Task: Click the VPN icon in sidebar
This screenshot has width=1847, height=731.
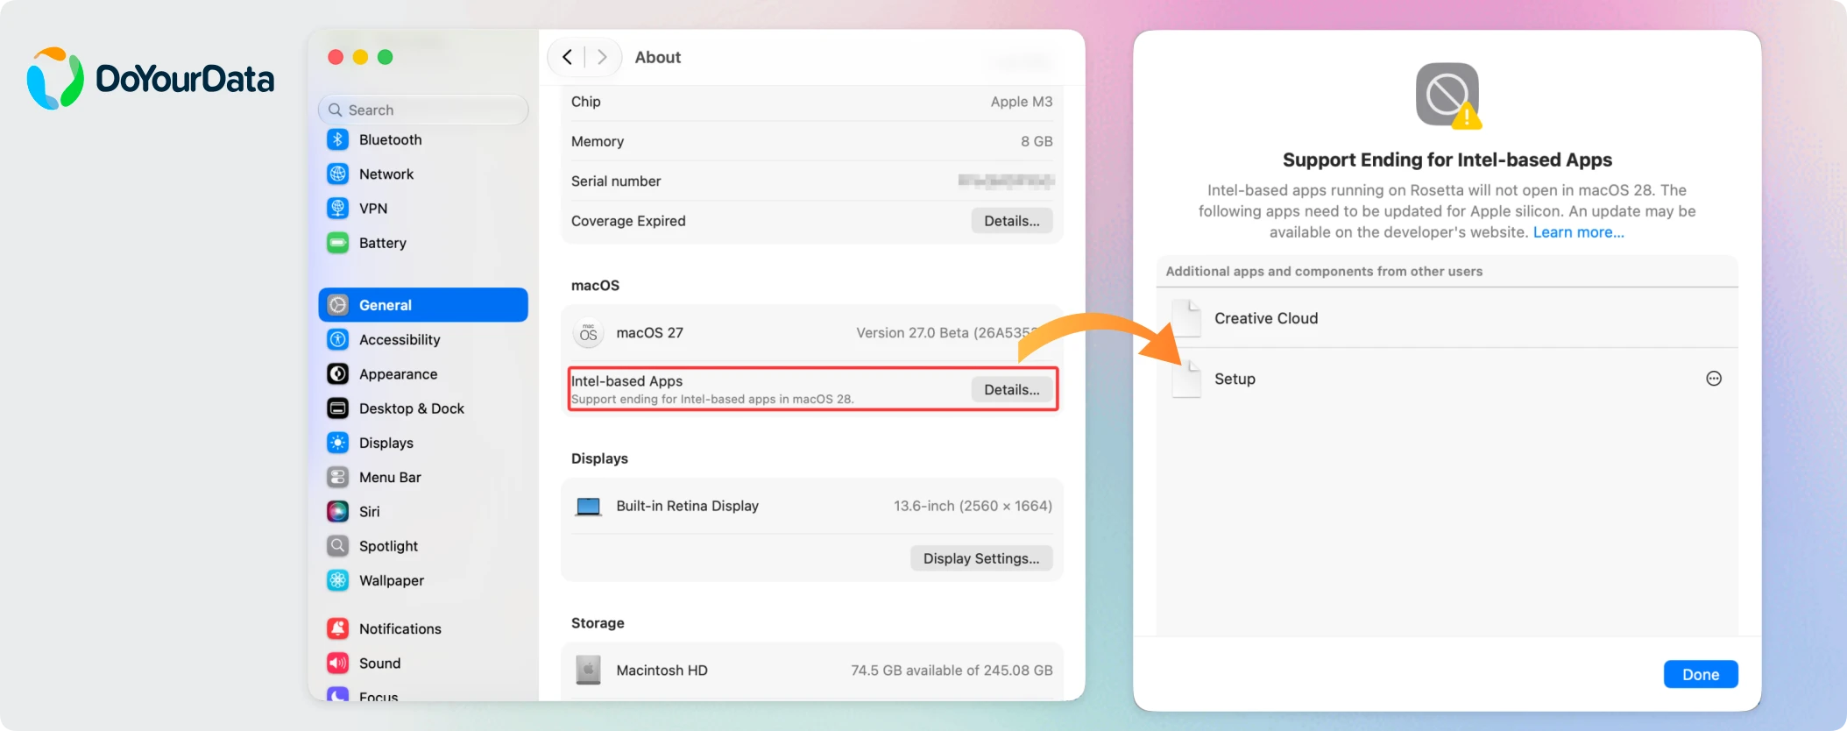Action: pyautogui.click(x=337, y=208)
